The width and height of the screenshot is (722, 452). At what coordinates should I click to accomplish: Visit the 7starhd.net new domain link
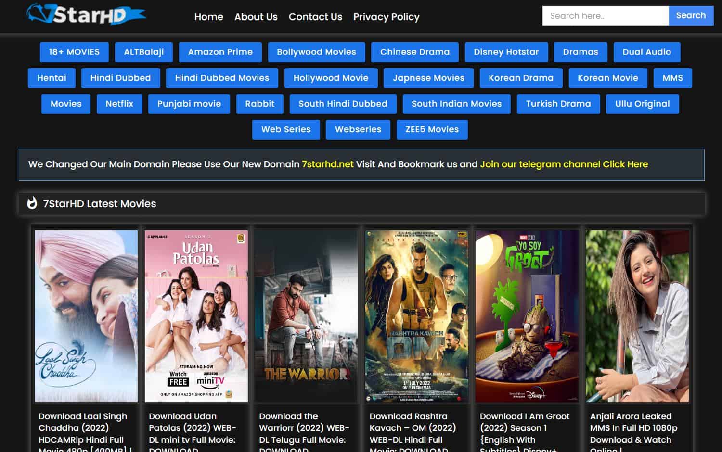point(328,164)
